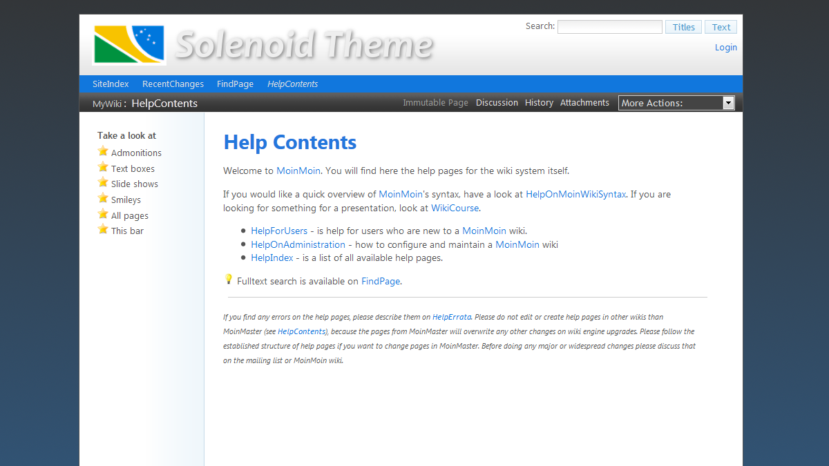
Task: Focus the Search input field
Action: click(x=610, y=27)
